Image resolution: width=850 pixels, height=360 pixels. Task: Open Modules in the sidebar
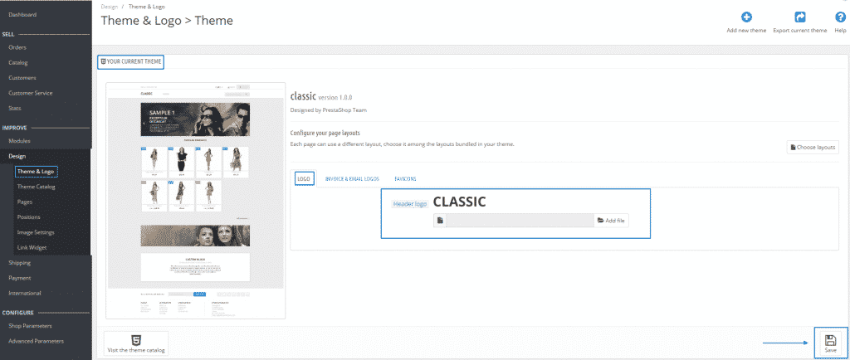pyautogui.click(x=20, y=141)
